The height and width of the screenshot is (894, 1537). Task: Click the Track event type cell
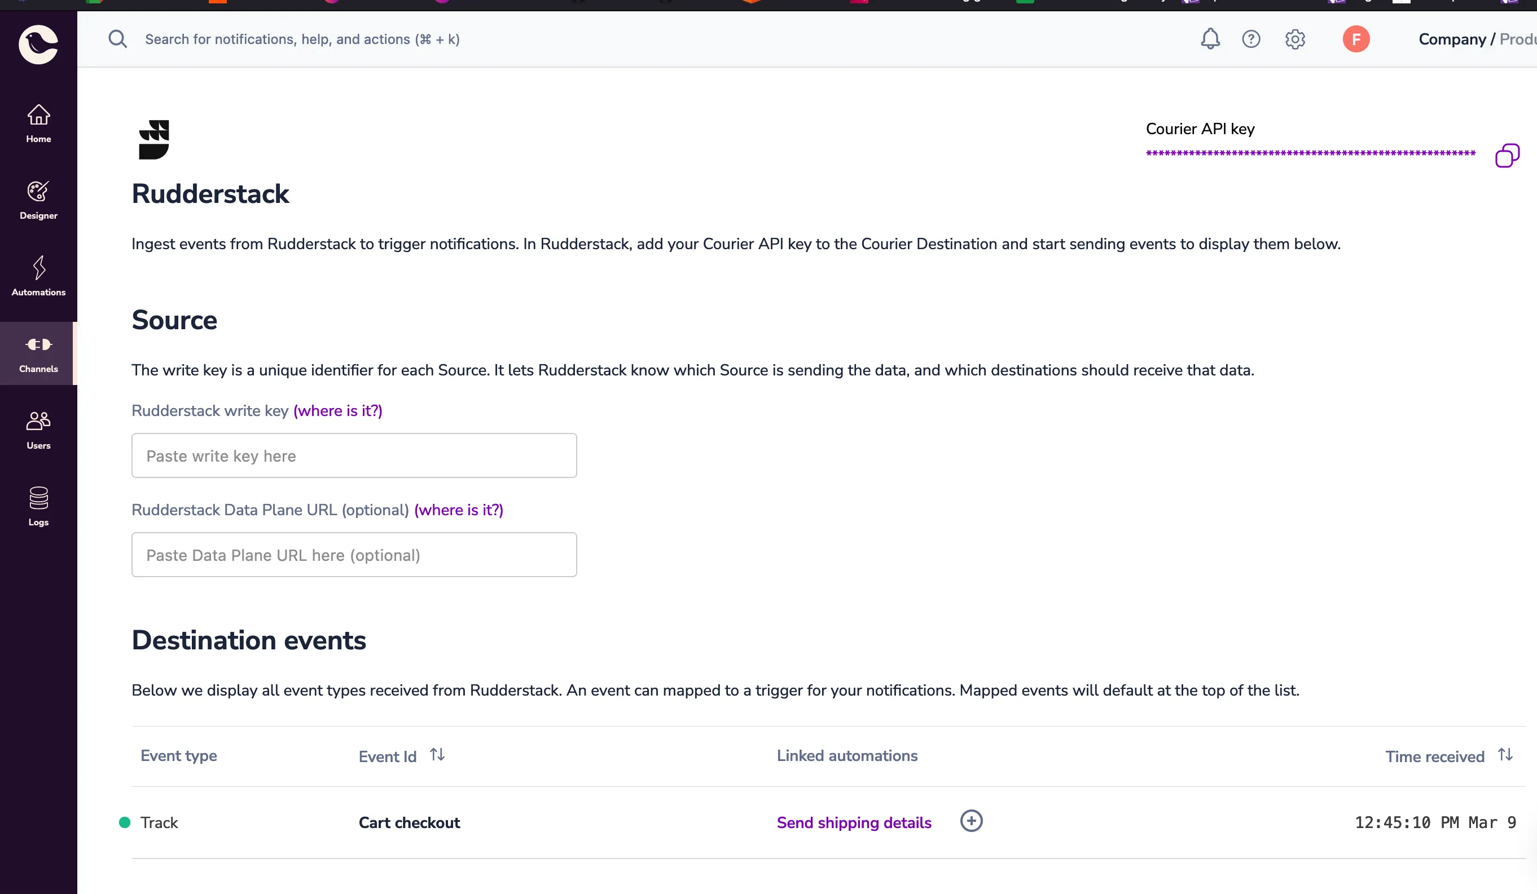coord(159,823)
